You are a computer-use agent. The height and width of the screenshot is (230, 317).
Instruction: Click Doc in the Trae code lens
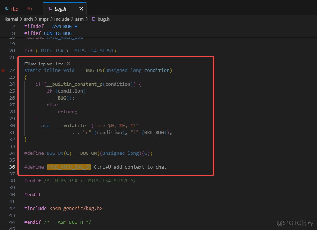[59, 64]
